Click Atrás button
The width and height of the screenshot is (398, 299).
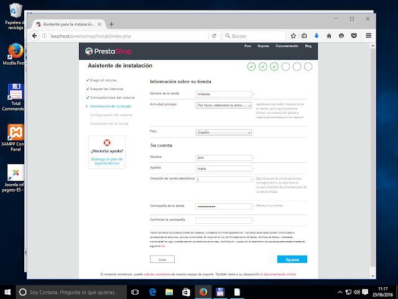(162, 259)
